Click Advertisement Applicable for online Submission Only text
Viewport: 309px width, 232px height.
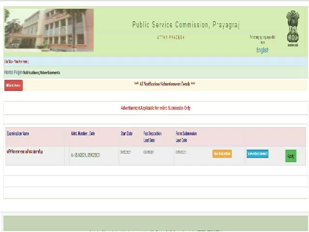tap(155, 108)
